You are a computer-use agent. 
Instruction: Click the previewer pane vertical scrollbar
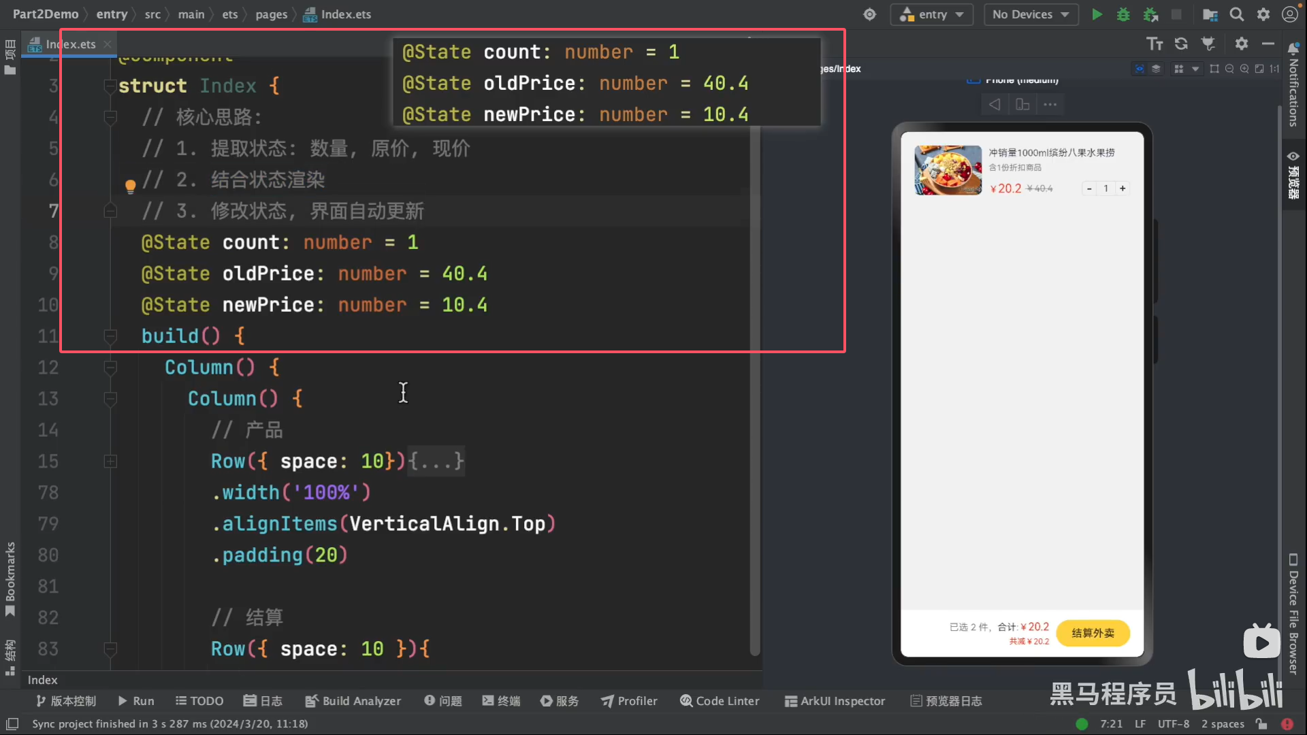(1280, 381)
